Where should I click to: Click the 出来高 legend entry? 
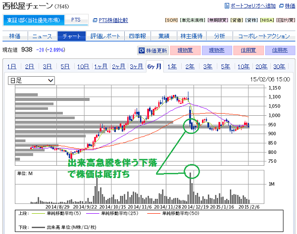[x=64, y=227]
